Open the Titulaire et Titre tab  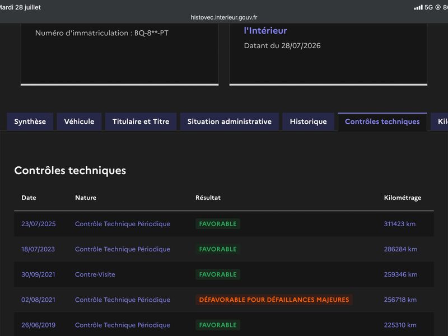(x=141, y=122)
